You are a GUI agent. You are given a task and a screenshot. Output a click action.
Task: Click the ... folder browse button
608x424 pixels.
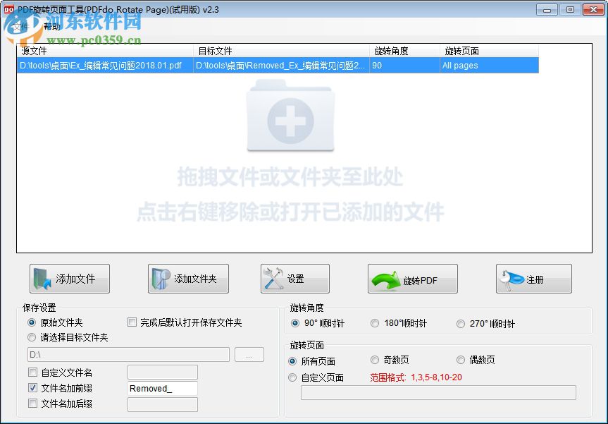click(249, 354)
